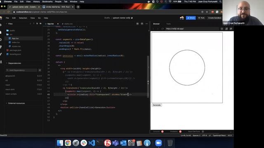Click the react-dom dependency entry
The height and width of the screenshot is (148, 264).
pos(24,90)
